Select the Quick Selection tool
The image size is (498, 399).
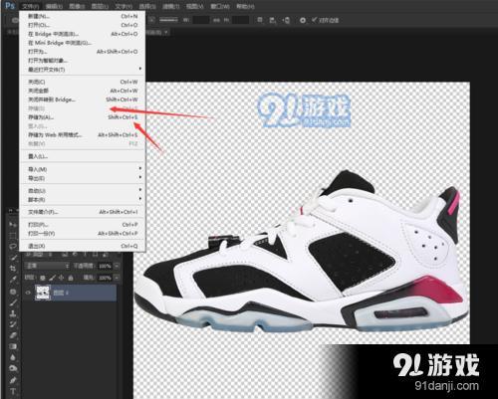point(13,258)
